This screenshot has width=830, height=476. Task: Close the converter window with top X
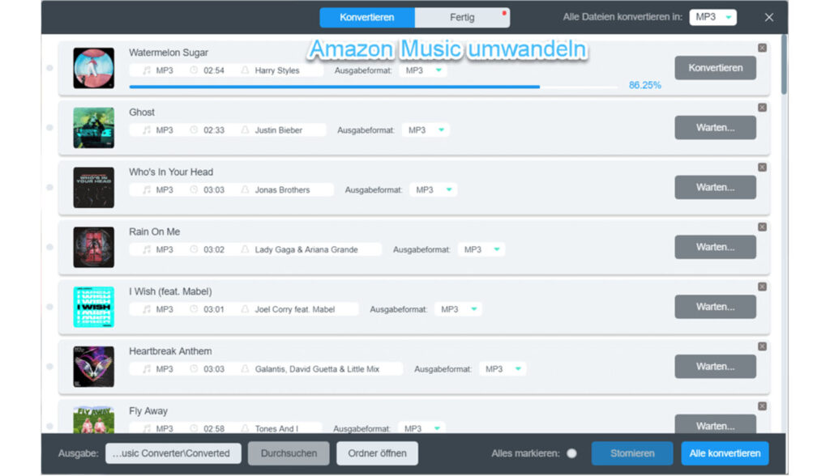768,18
